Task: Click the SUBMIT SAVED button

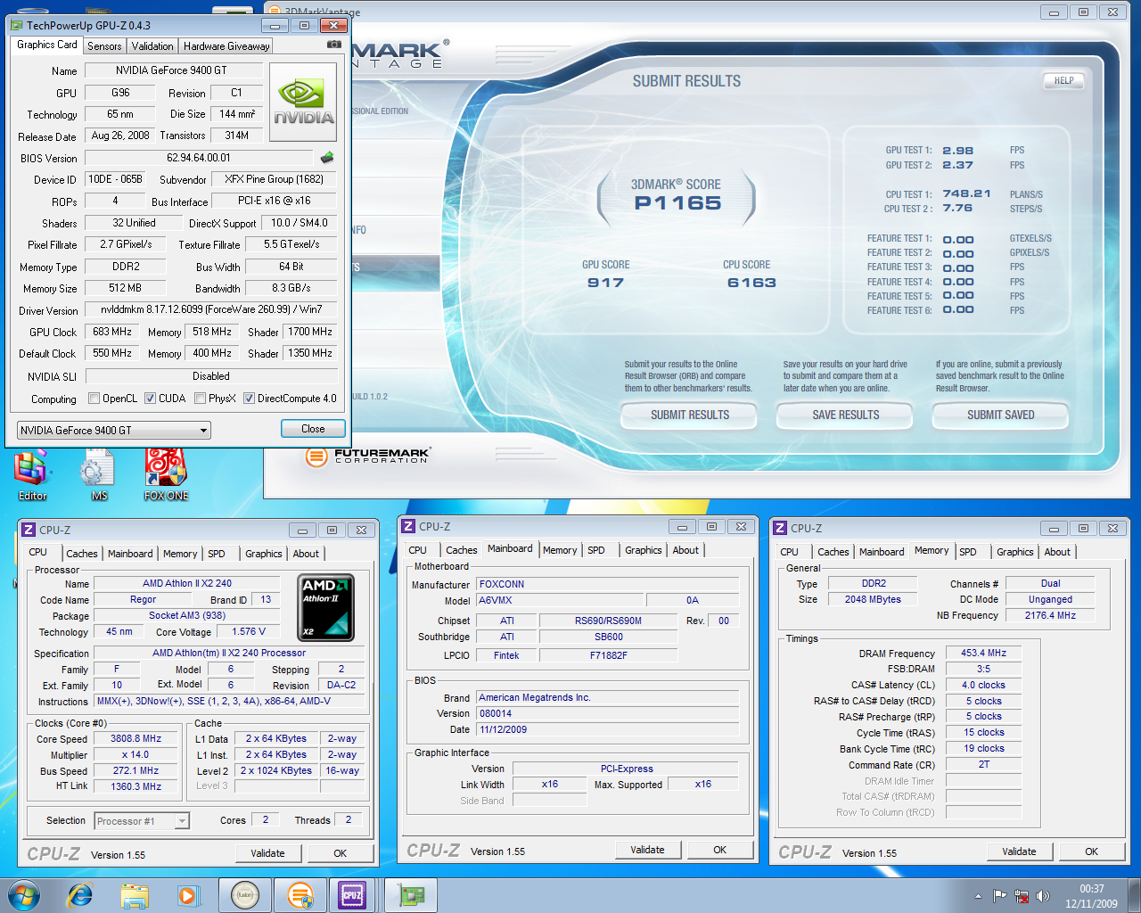Action: 1000,415
